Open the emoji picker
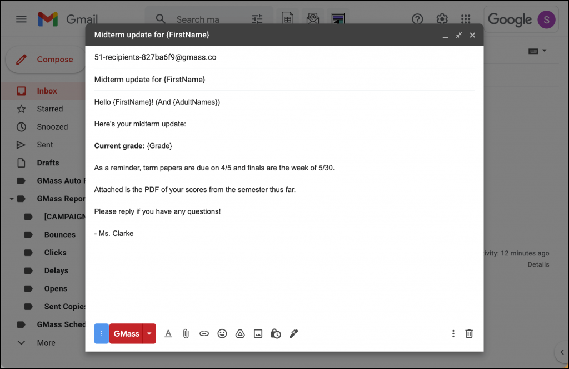The image size is (569, 369). click(222, 333)
